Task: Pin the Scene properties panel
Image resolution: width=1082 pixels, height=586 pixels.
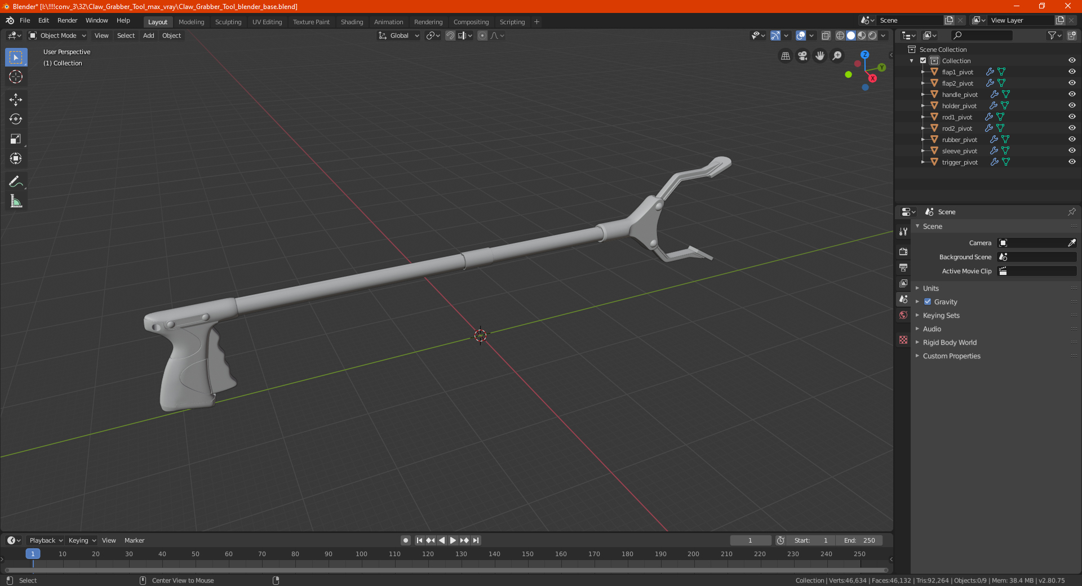Action: coord(1071,212)
